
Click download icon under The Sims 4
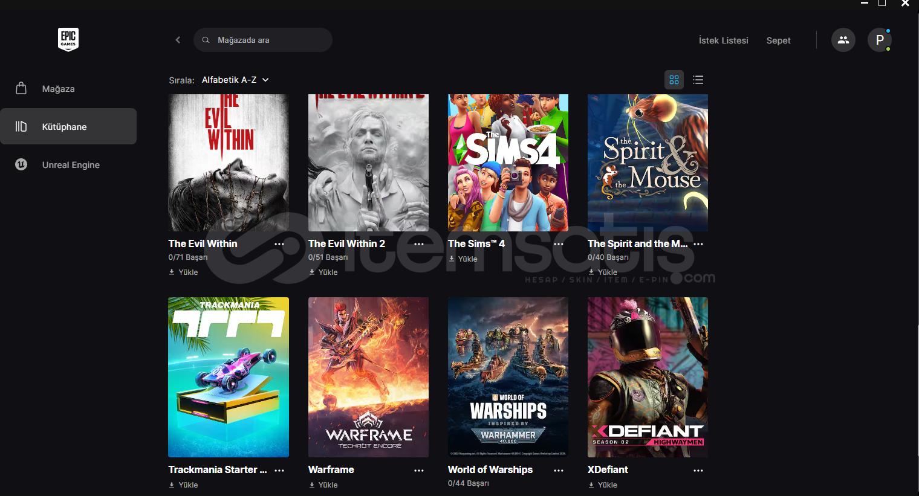click(x=452, y=259)
